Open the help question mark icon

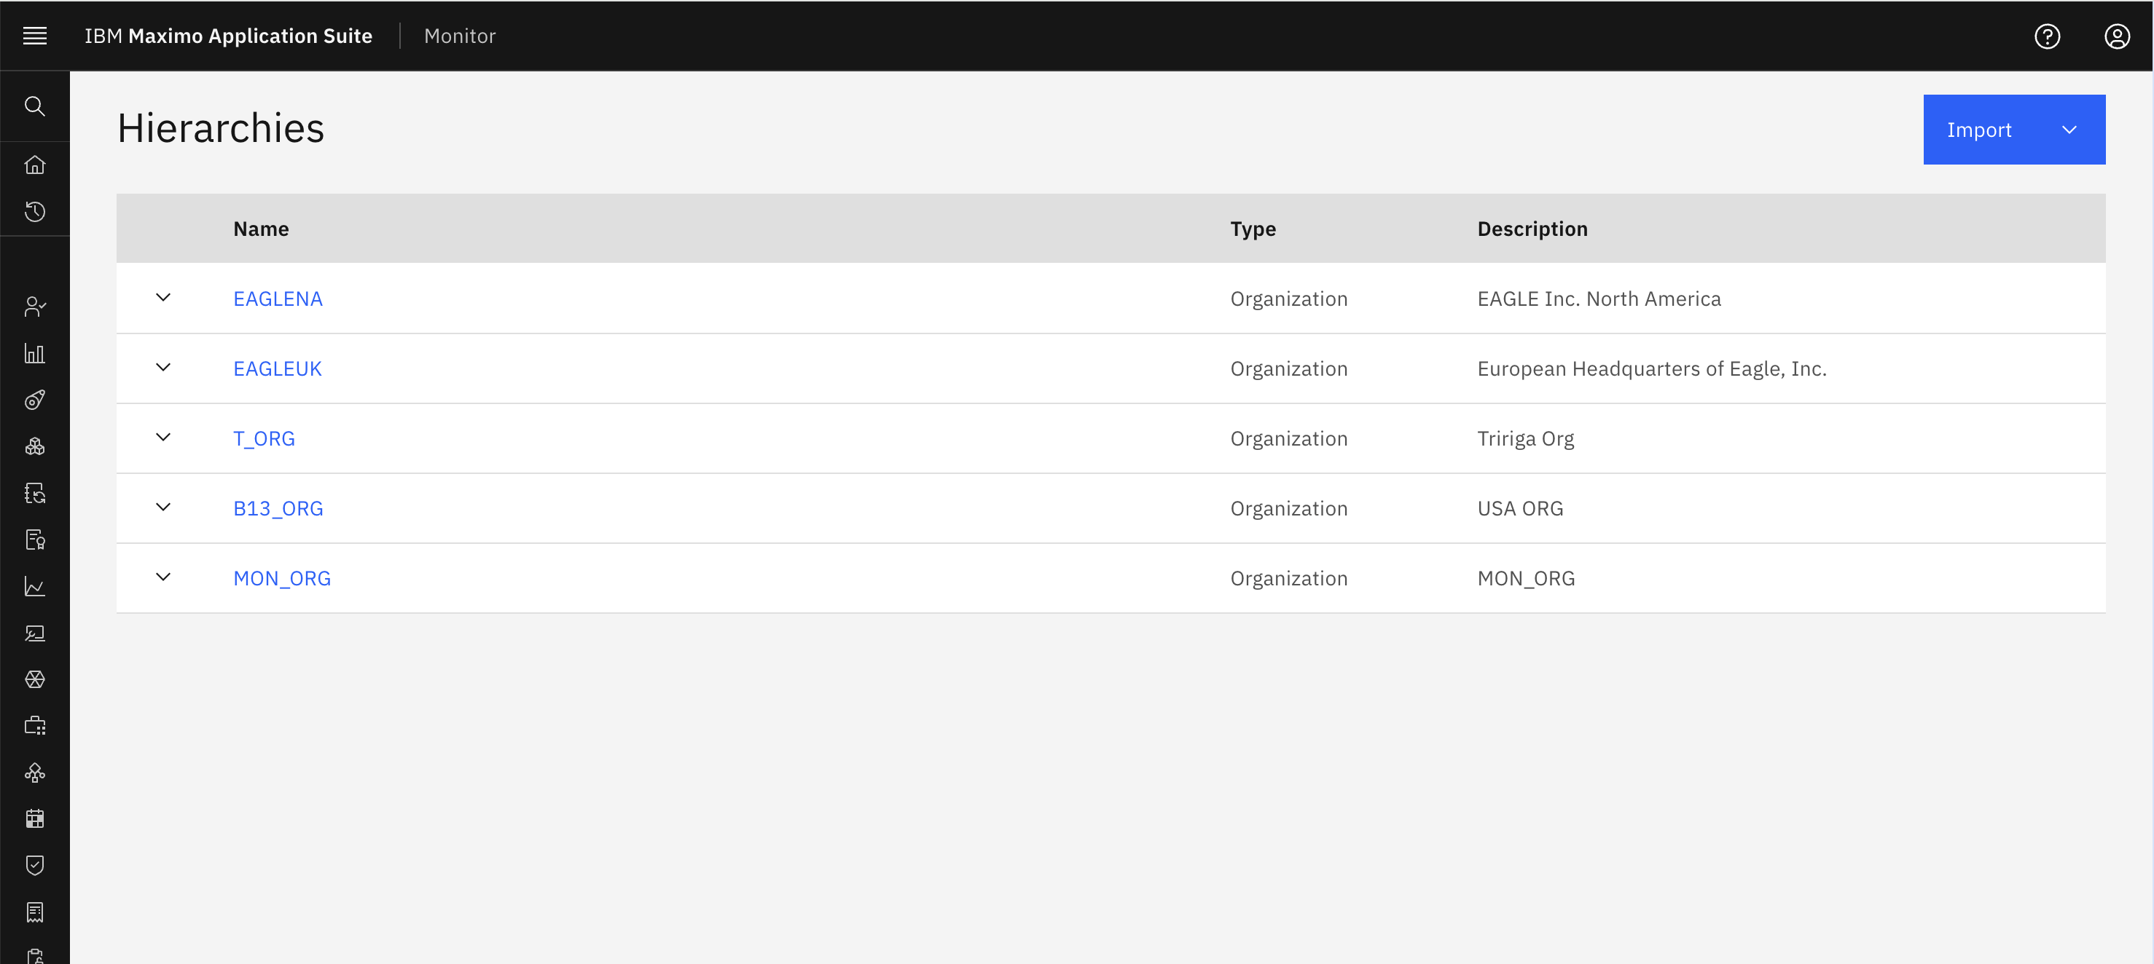(2047, 36)
